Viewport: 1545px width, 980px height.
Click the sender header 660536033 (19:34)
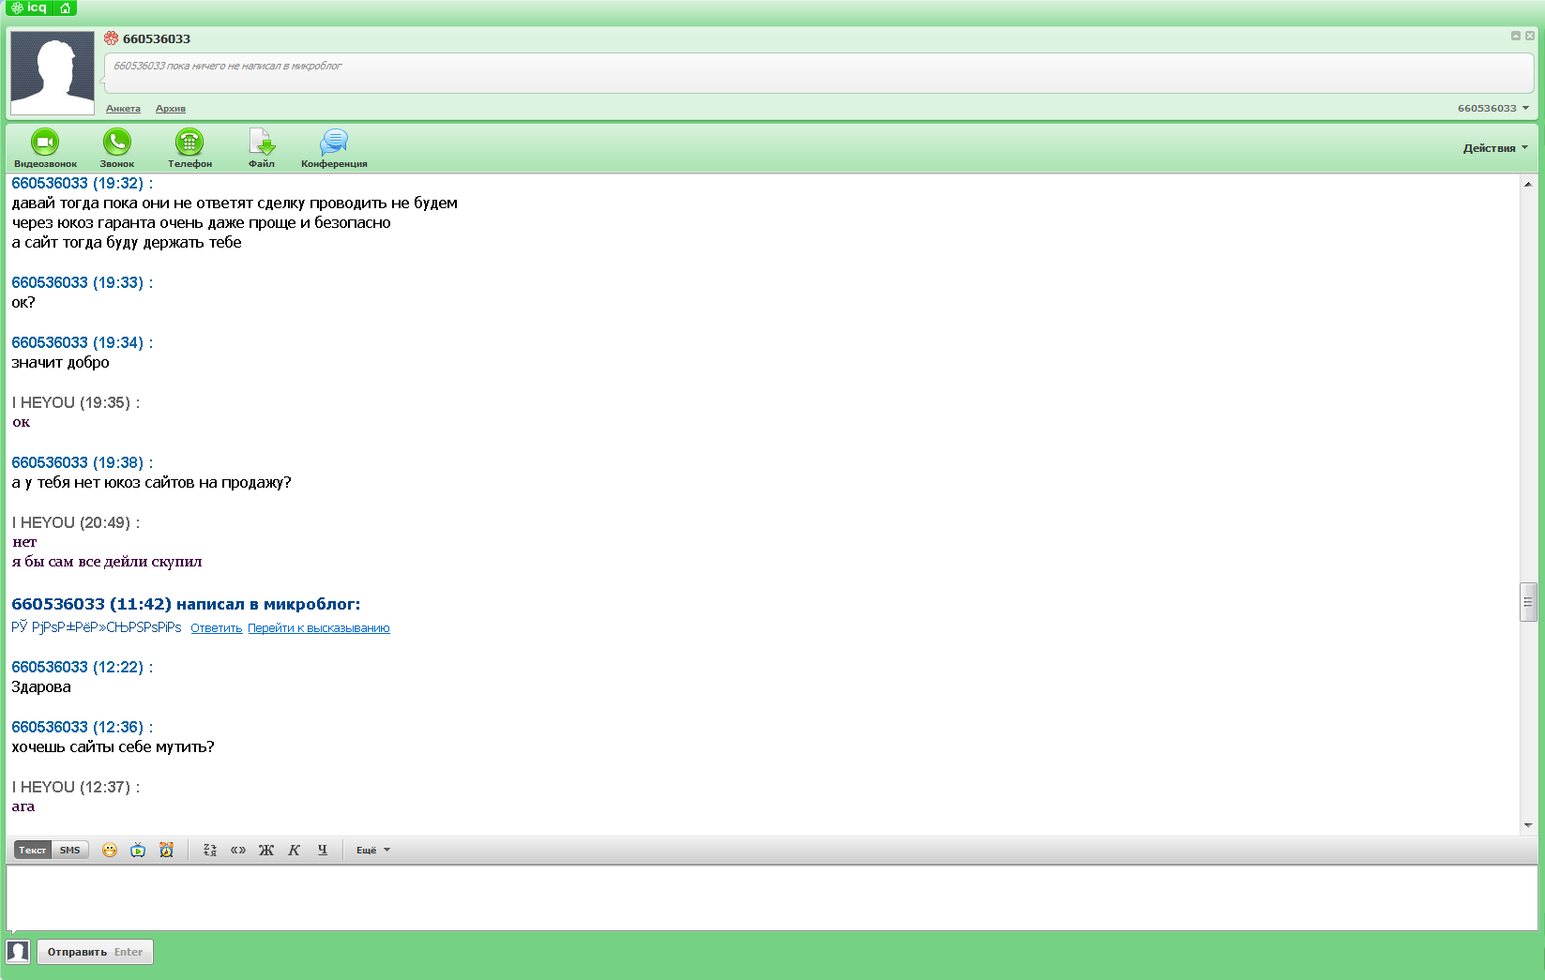tap(83, 343)
